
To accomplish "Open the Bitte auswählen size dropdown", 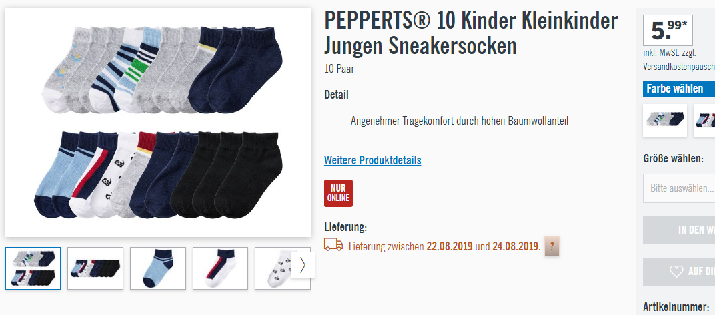I will 679,188.
